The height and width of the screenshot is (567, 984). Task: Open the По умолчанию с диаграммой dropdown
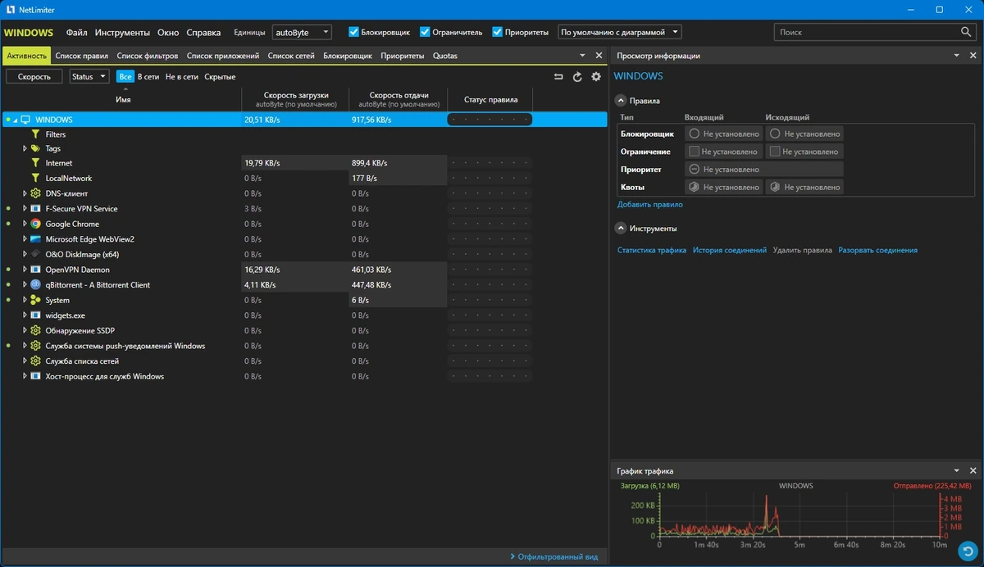[619, 32]
